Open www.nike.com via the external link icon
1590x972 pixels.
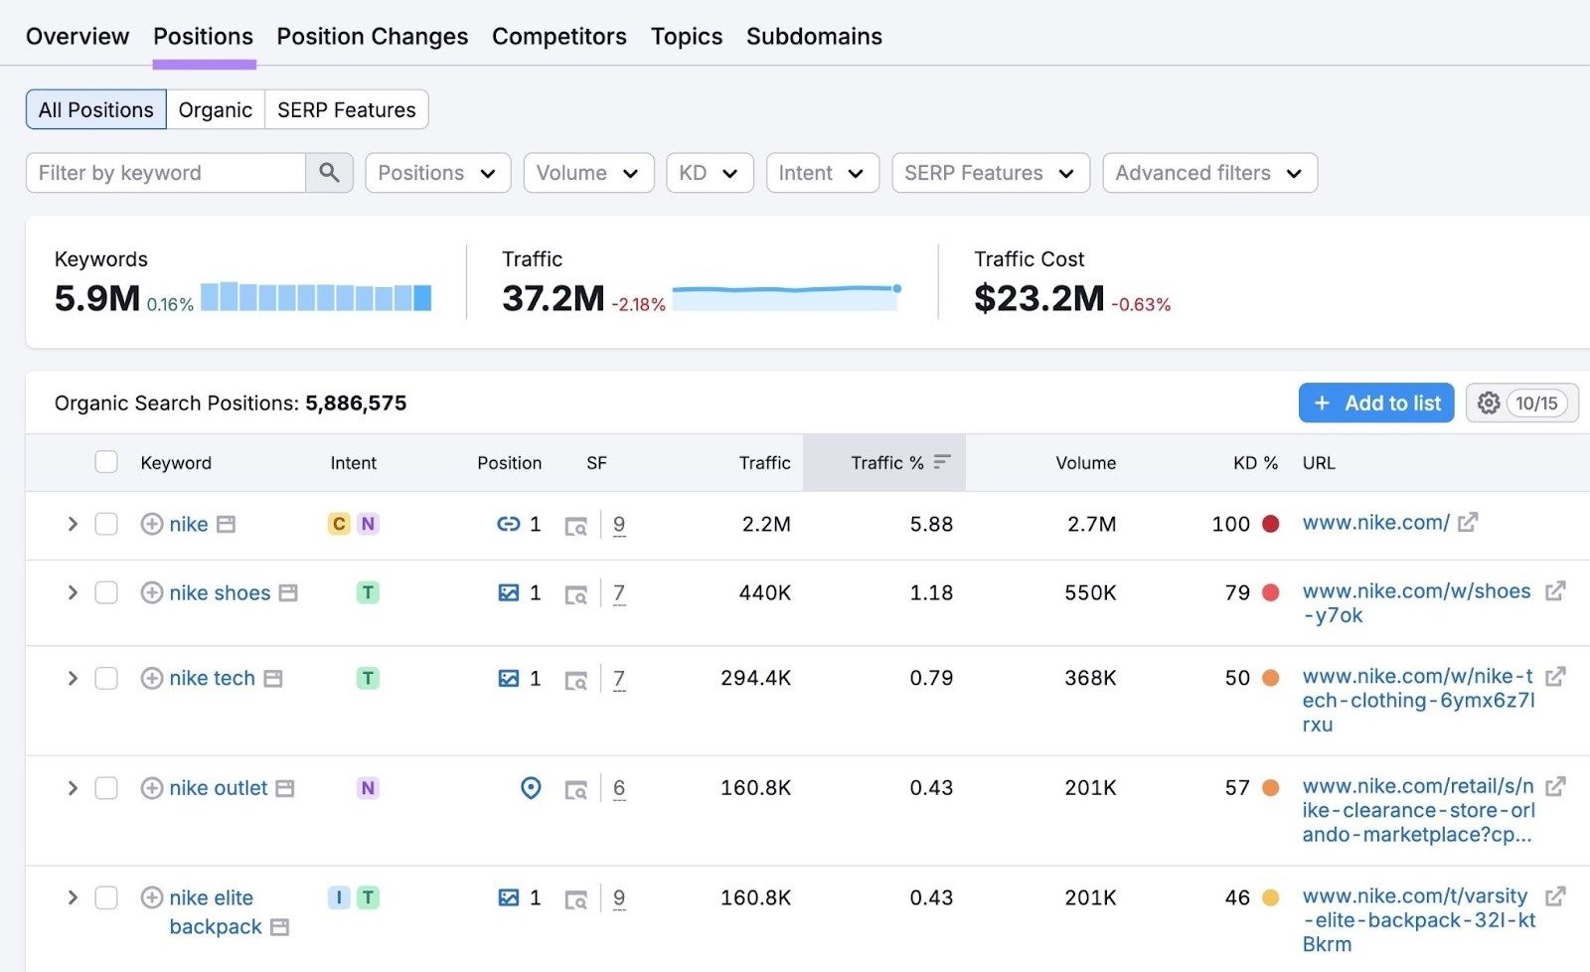coord(1470,521)
